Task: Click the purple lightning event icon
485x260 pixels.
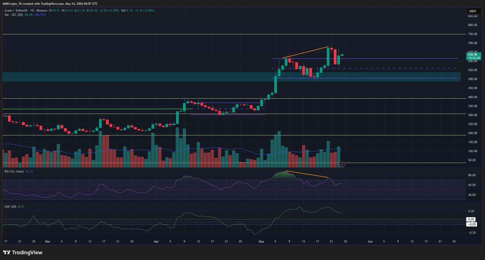Action: [x=342, y=164]
